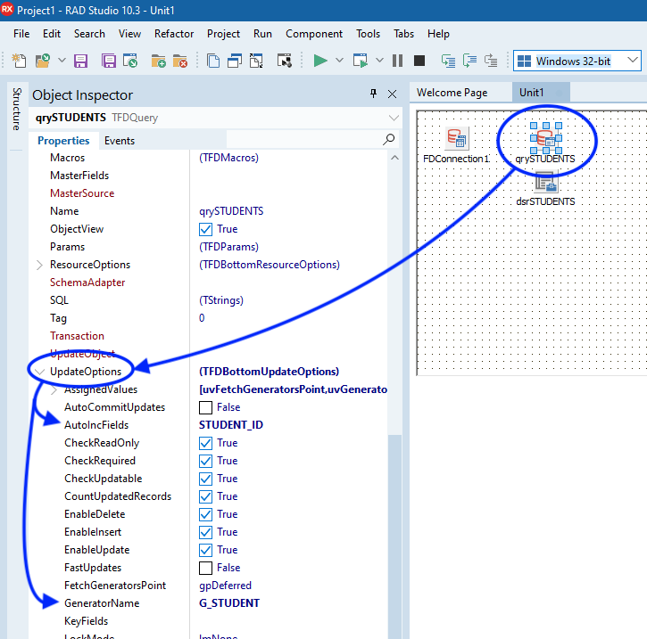
Task: Click the Stop program square icon
Action: coord(419,61)
